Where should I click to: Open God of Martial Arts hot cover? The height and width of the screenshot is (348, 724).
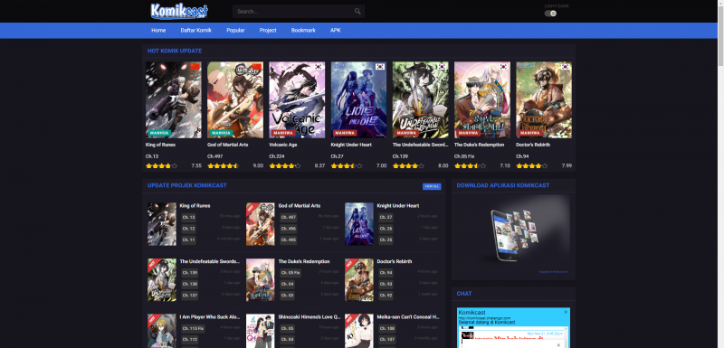[235, 100]
